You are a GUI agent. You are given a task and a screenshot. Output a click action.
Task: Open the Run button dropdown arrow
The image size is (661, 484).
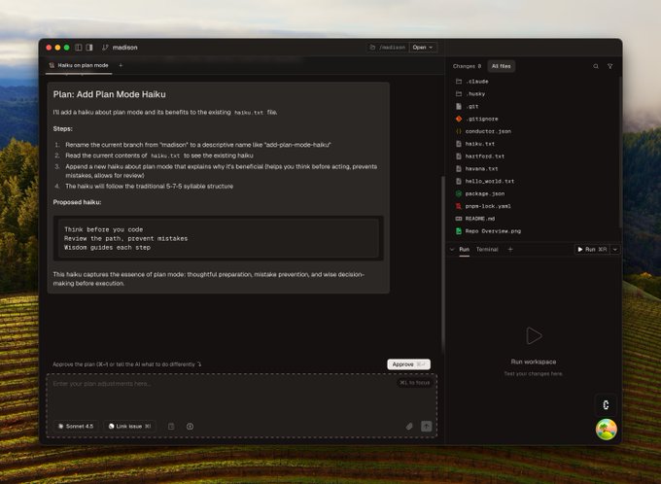click(615, 249)
